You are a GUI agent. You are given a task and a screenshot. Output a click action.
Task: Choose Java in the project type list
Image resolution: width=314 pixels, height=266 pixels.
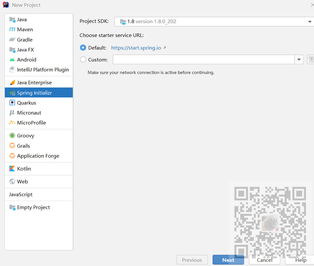point(39,20)
